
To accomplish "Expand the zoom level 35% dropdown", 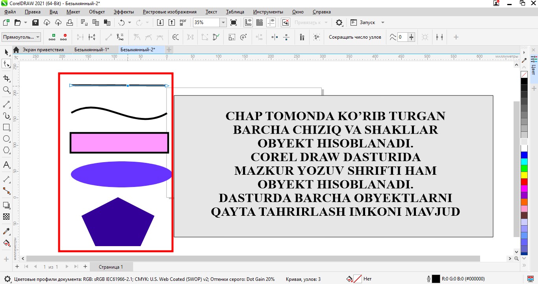I will (223, 22).
